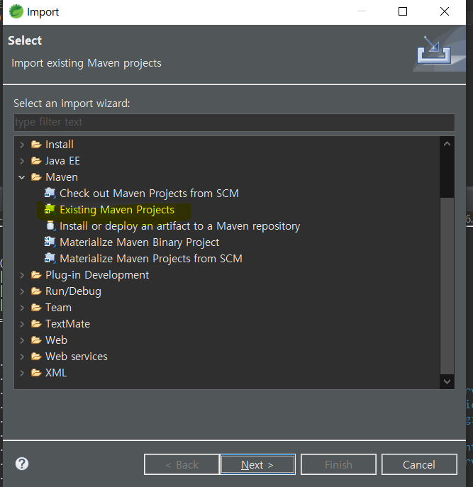The height and width of the screenshot is (487, 473).
Task: Expand the XML category
Action: click(22, 373)
